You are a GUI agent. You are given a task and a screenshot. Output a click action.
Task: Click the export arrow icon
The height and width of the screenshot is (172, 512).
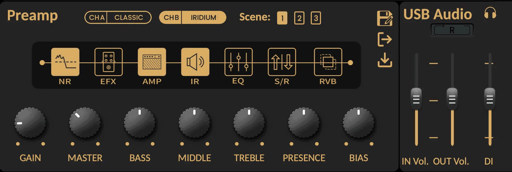(x=385, y=39)
